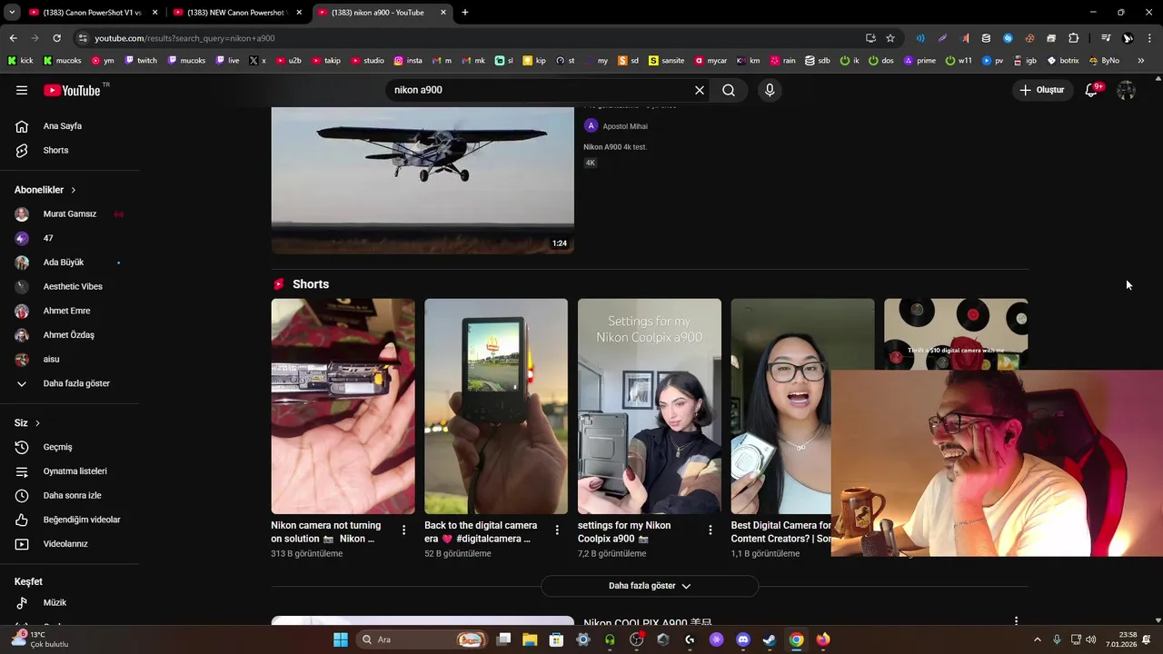Image resolution: width=1163 pixels, height=654 pixels.
Task: Open Murat Gamsız subscription channel
Action: [70, 214]
